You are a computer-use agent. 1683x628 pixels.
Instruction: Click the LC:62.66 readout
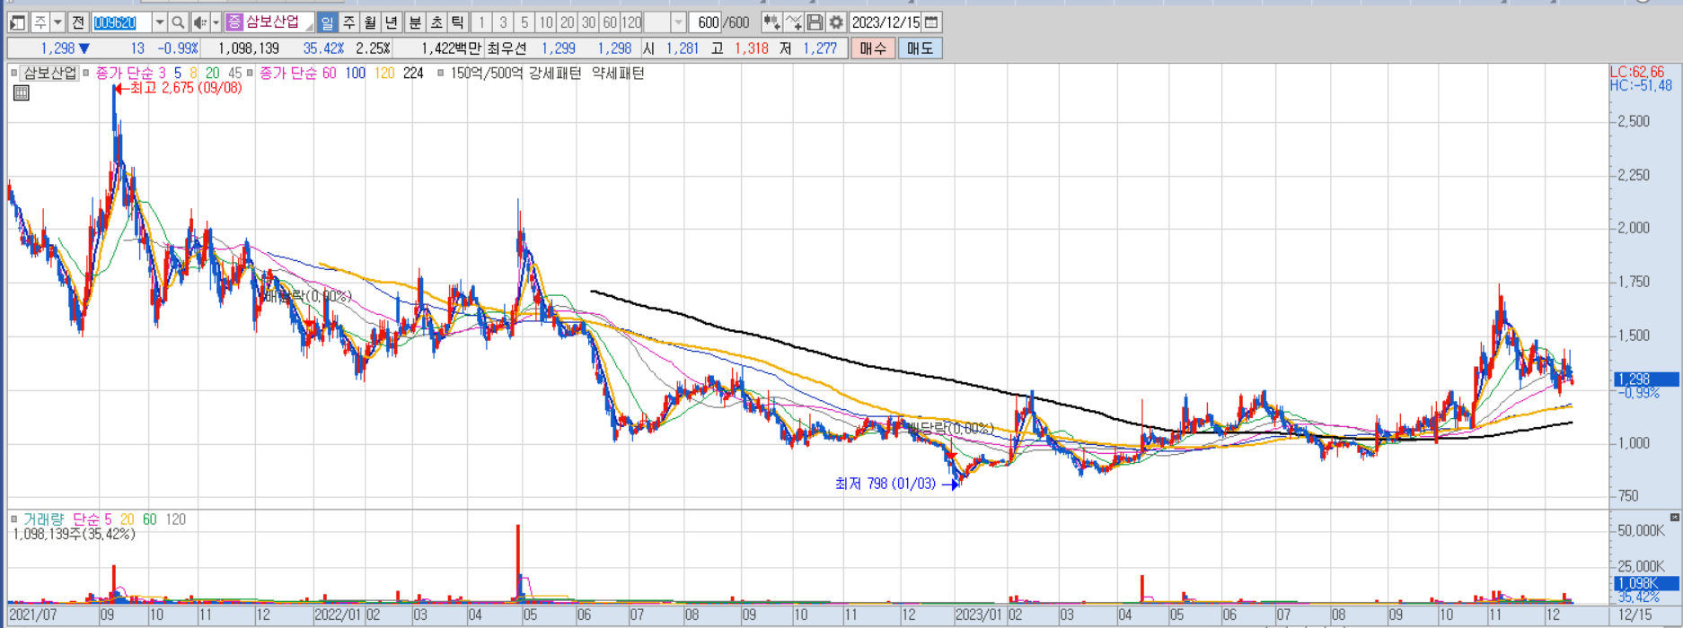coord(1636,72)
